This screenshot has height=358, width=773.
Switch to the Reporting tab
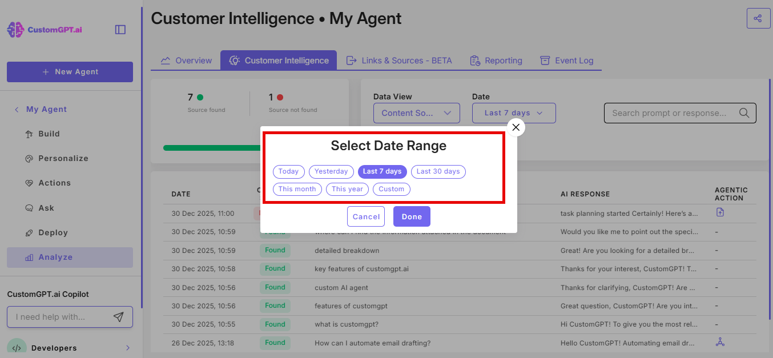(x=496, y=61)
